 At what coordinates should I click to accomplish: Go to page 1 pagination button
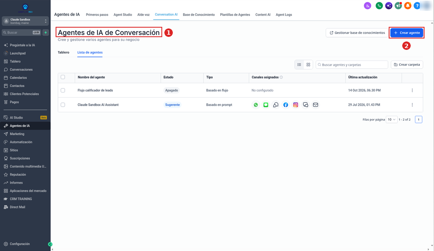click(419, 120)
